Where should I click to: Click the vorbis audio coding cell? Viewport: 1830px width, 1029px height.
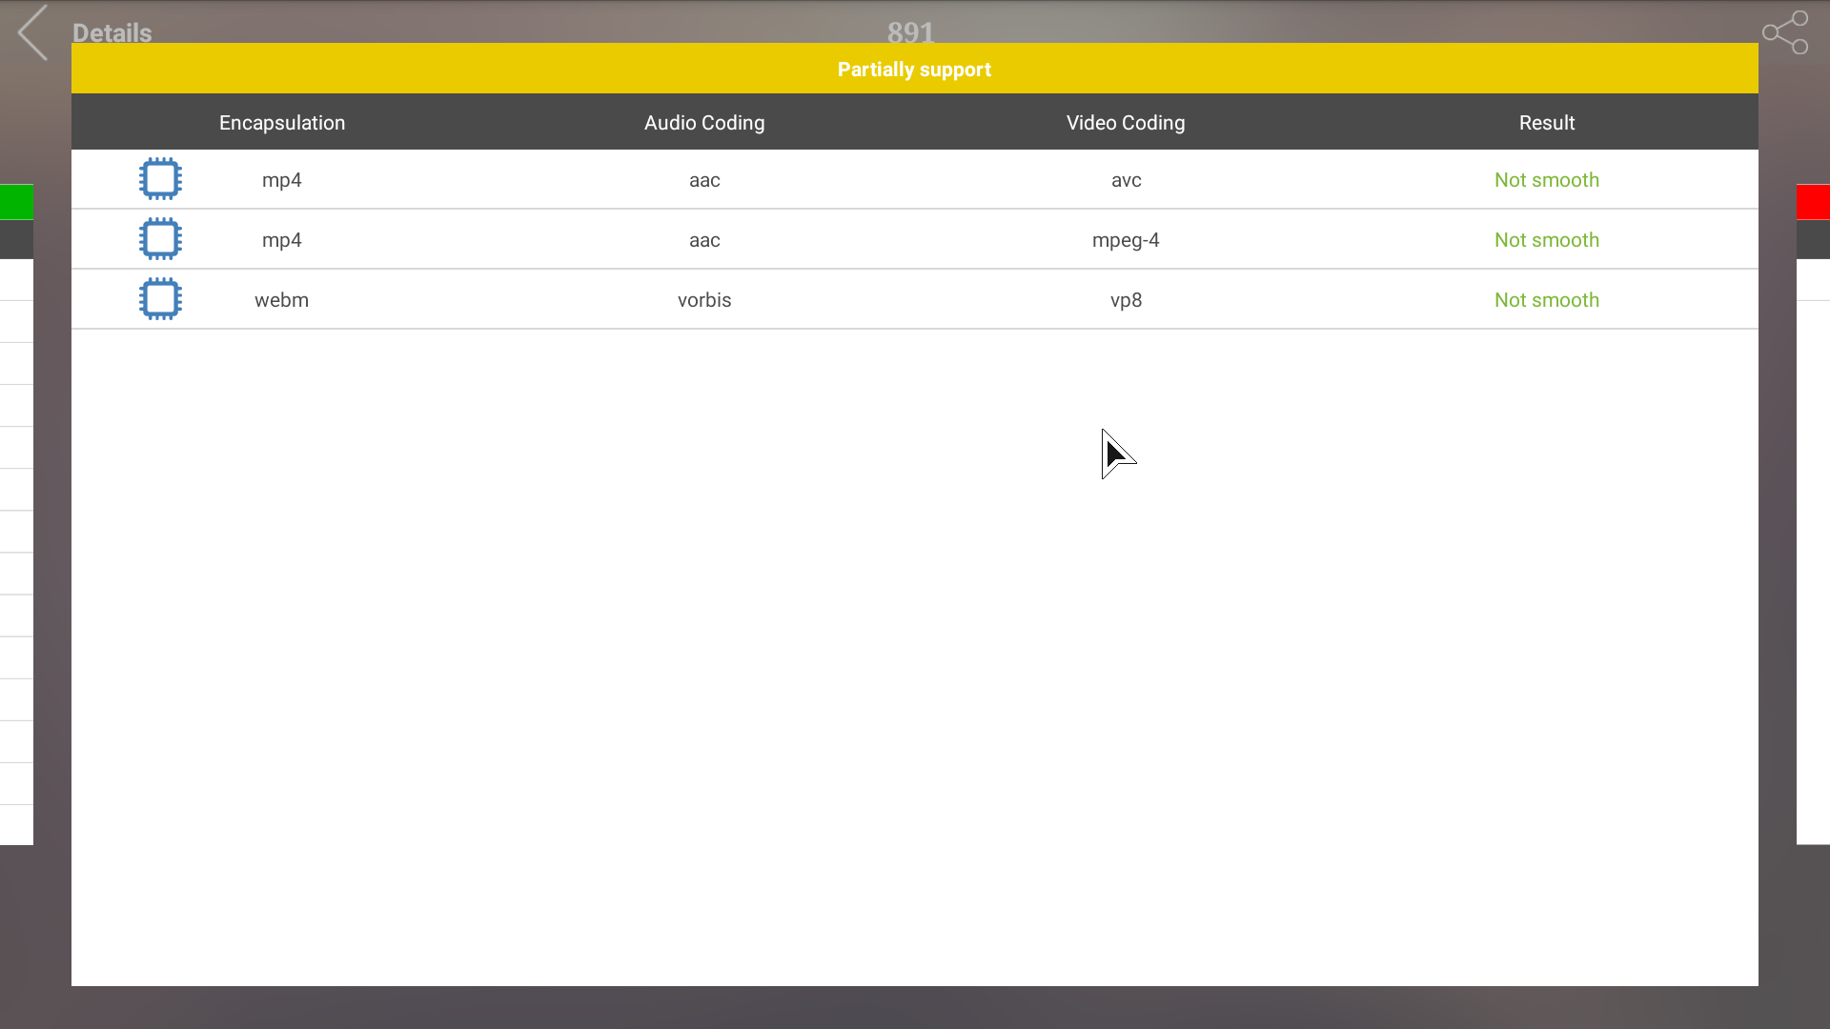pos(704,300)
